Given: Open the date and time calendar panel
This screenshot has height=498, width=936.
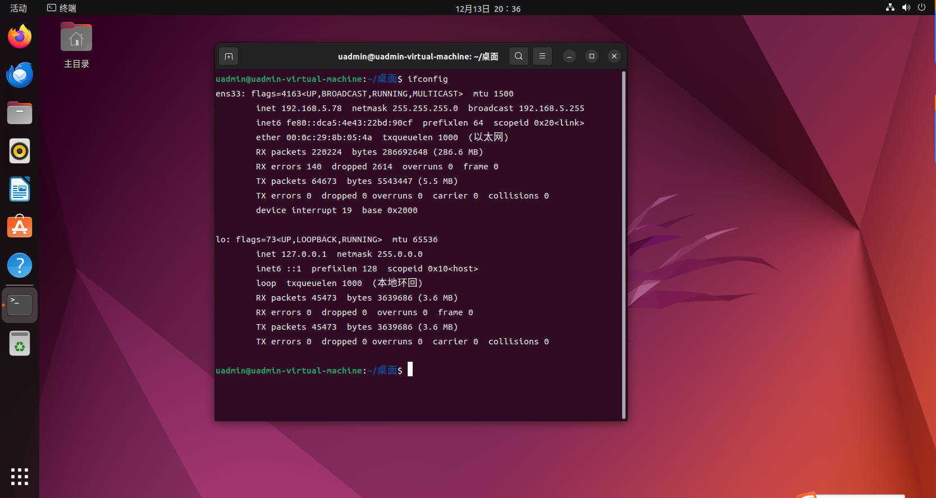Looking at the screenshot, I should [x=487, y=9].
